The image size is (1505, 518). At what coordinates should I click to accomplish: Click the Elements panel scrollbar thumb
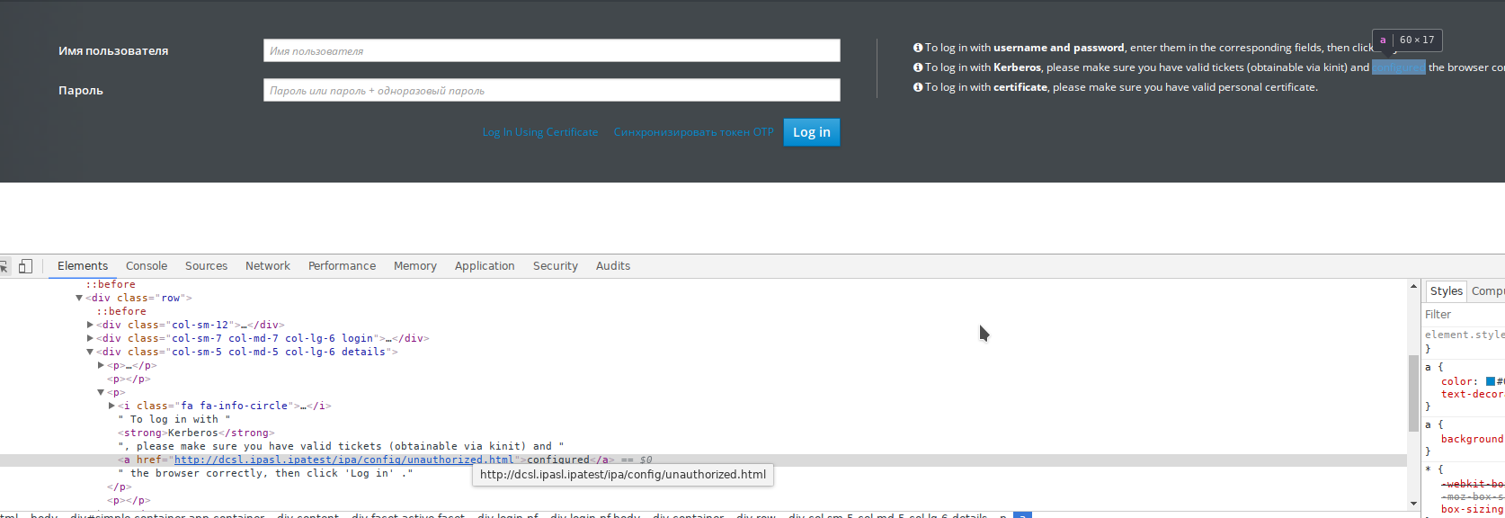[x=1413, y=394]
